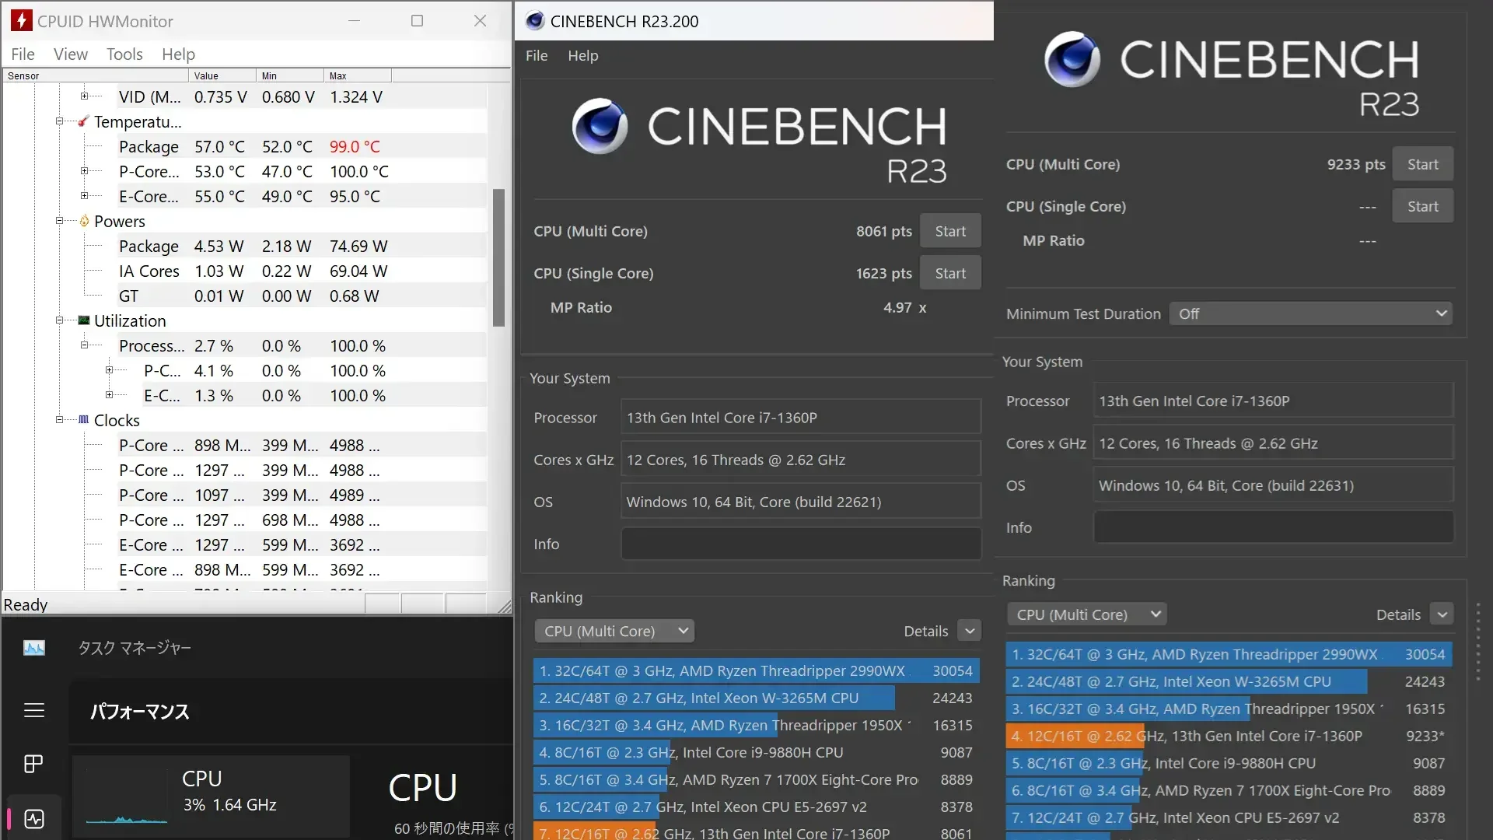Image resolution: width=1493 pixels, height=840 pixels.
Task: Open the Tools menu in HWMonitor
Action: point(124,54)
